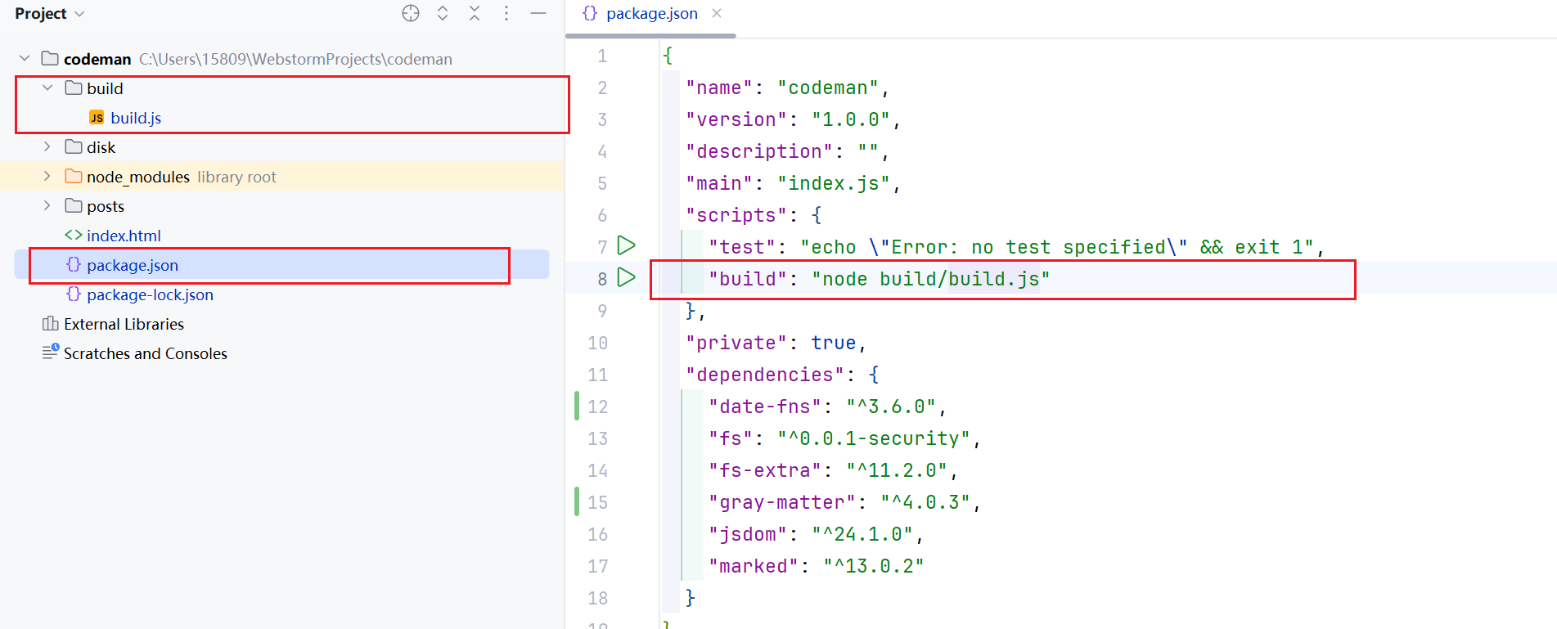Click the Expand All icon in Project panel
The width and height of the screenshot is (1557, 629).
[443, 13]
